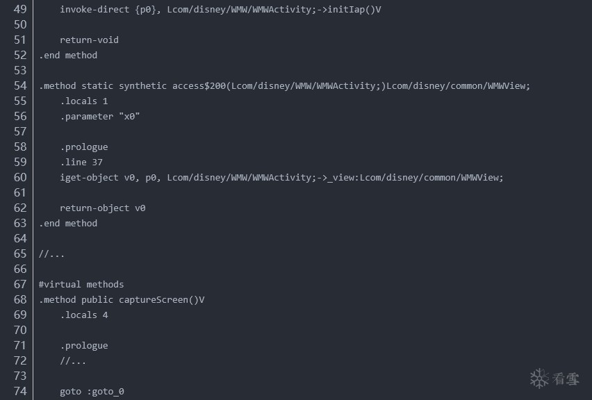Click the return-void statement
The height and width of the screenshot is (400, 592).
pyautogui.click(x=89, y=40)
